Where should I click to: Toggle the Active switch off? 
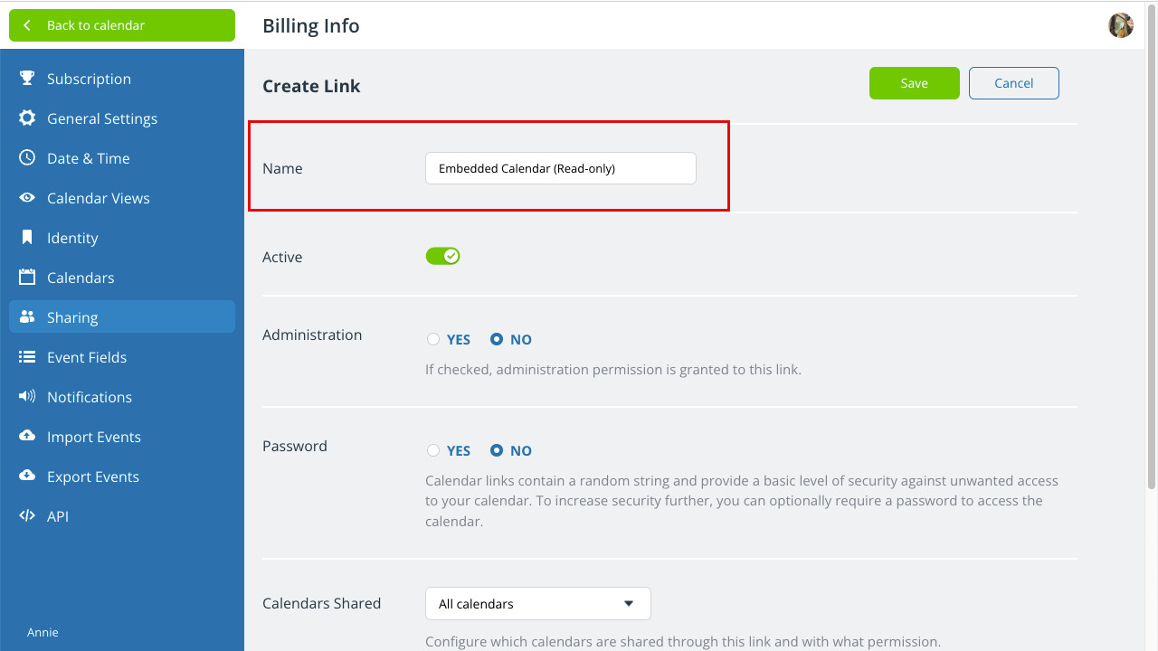click(443, 257)
